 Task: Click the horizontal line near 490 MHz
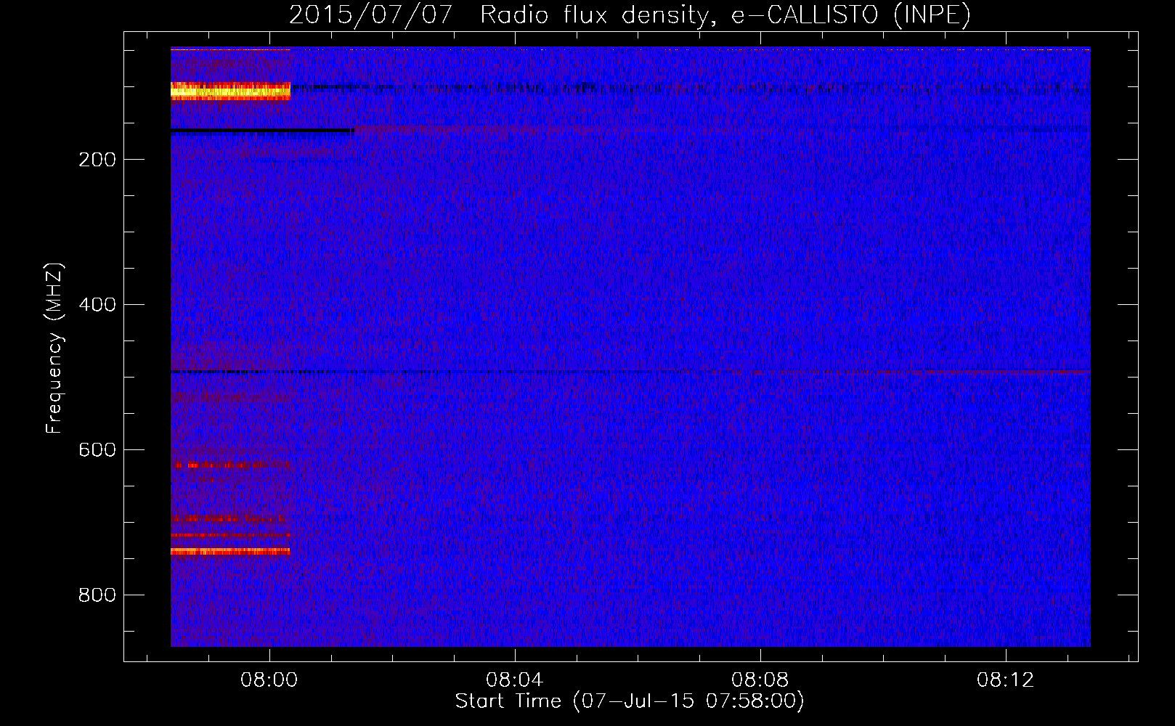pos(630,372)
